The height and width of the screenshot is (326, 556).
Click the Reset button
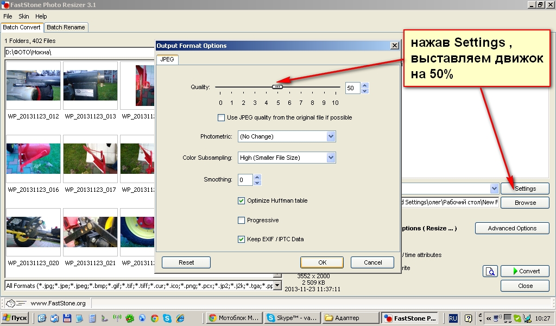[186, 262]
